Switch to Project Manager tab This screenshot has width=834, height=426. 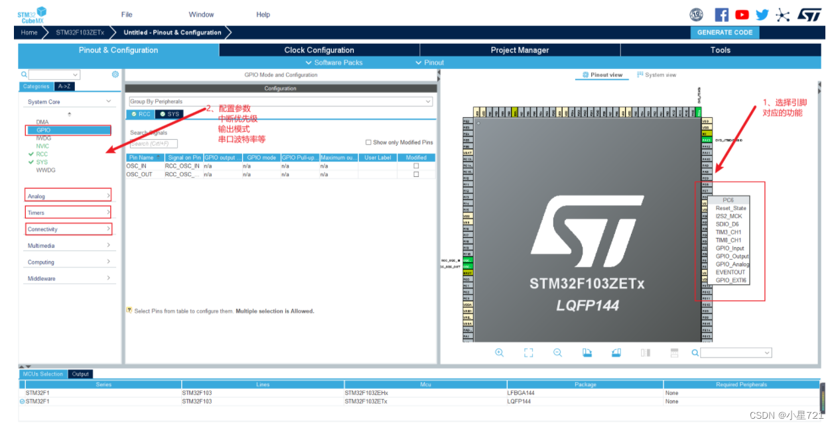click(x=520, y=50)
